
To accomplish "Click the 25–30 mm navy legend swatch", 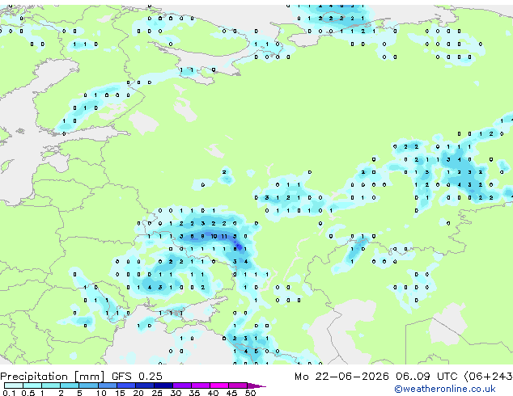I will 163,385.
